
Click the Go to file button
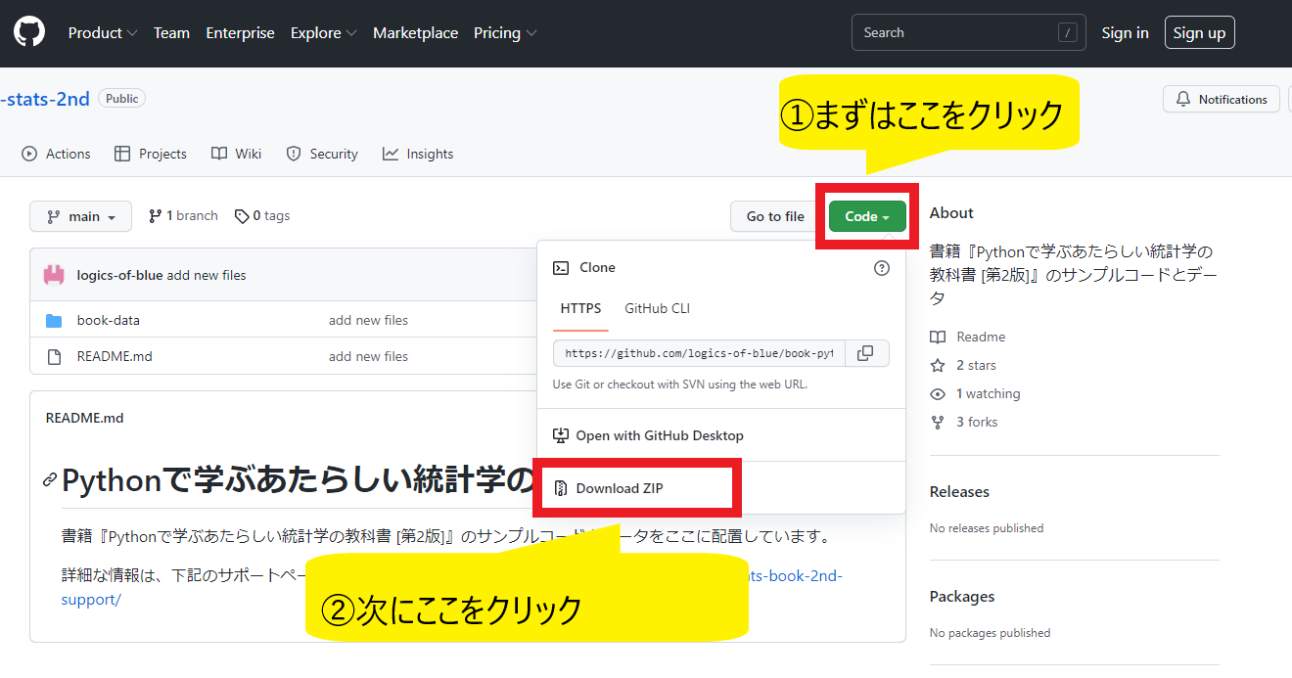(x=775, y=216)
